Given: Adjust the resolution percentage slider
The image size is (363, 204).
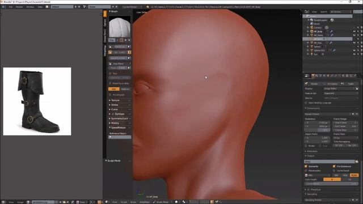Looking at the screenshot, I should pyautogui.click(x=318, y=130).
